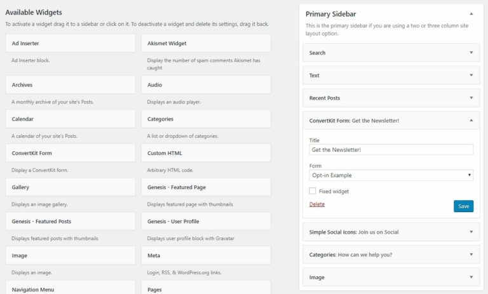Select the Ad Inserter available widget
This screenshot has height=294, width=488.
(x=70, y=44)
